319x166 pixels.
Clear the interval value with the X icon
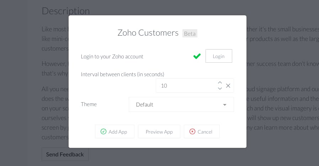tap(228, 85)
